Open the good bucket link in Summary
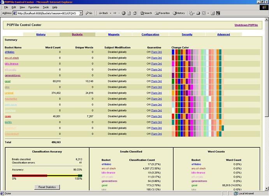269x196 pixels. pyautogui.click(x=7, y=81)
